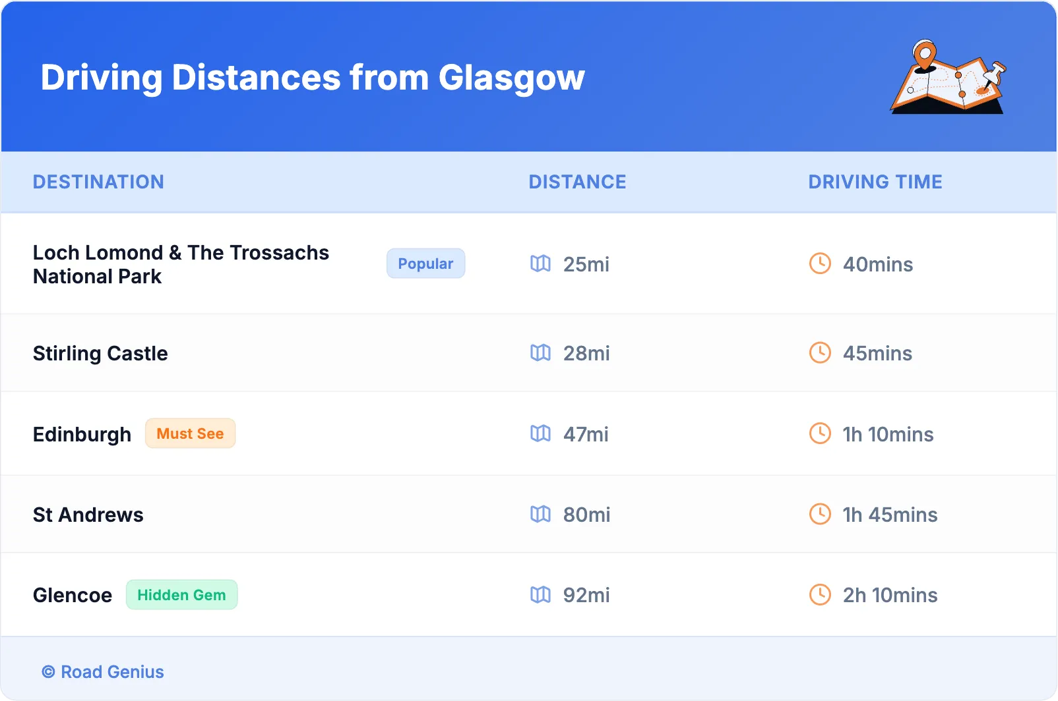Click the map icon beside 28mi
Viewport: 1058px width, 701px height.
(540, 352)
